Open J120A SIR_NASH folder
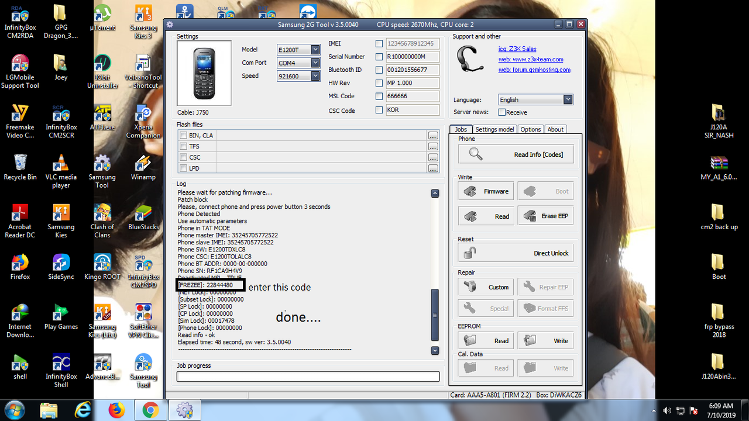Screen dimensions: 749x421 [x=719, y=122]
